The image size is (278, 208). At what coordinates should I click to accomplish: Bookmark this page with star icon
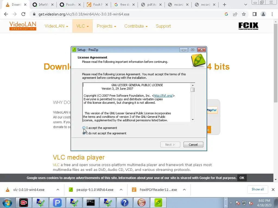[x=244, y=14]
